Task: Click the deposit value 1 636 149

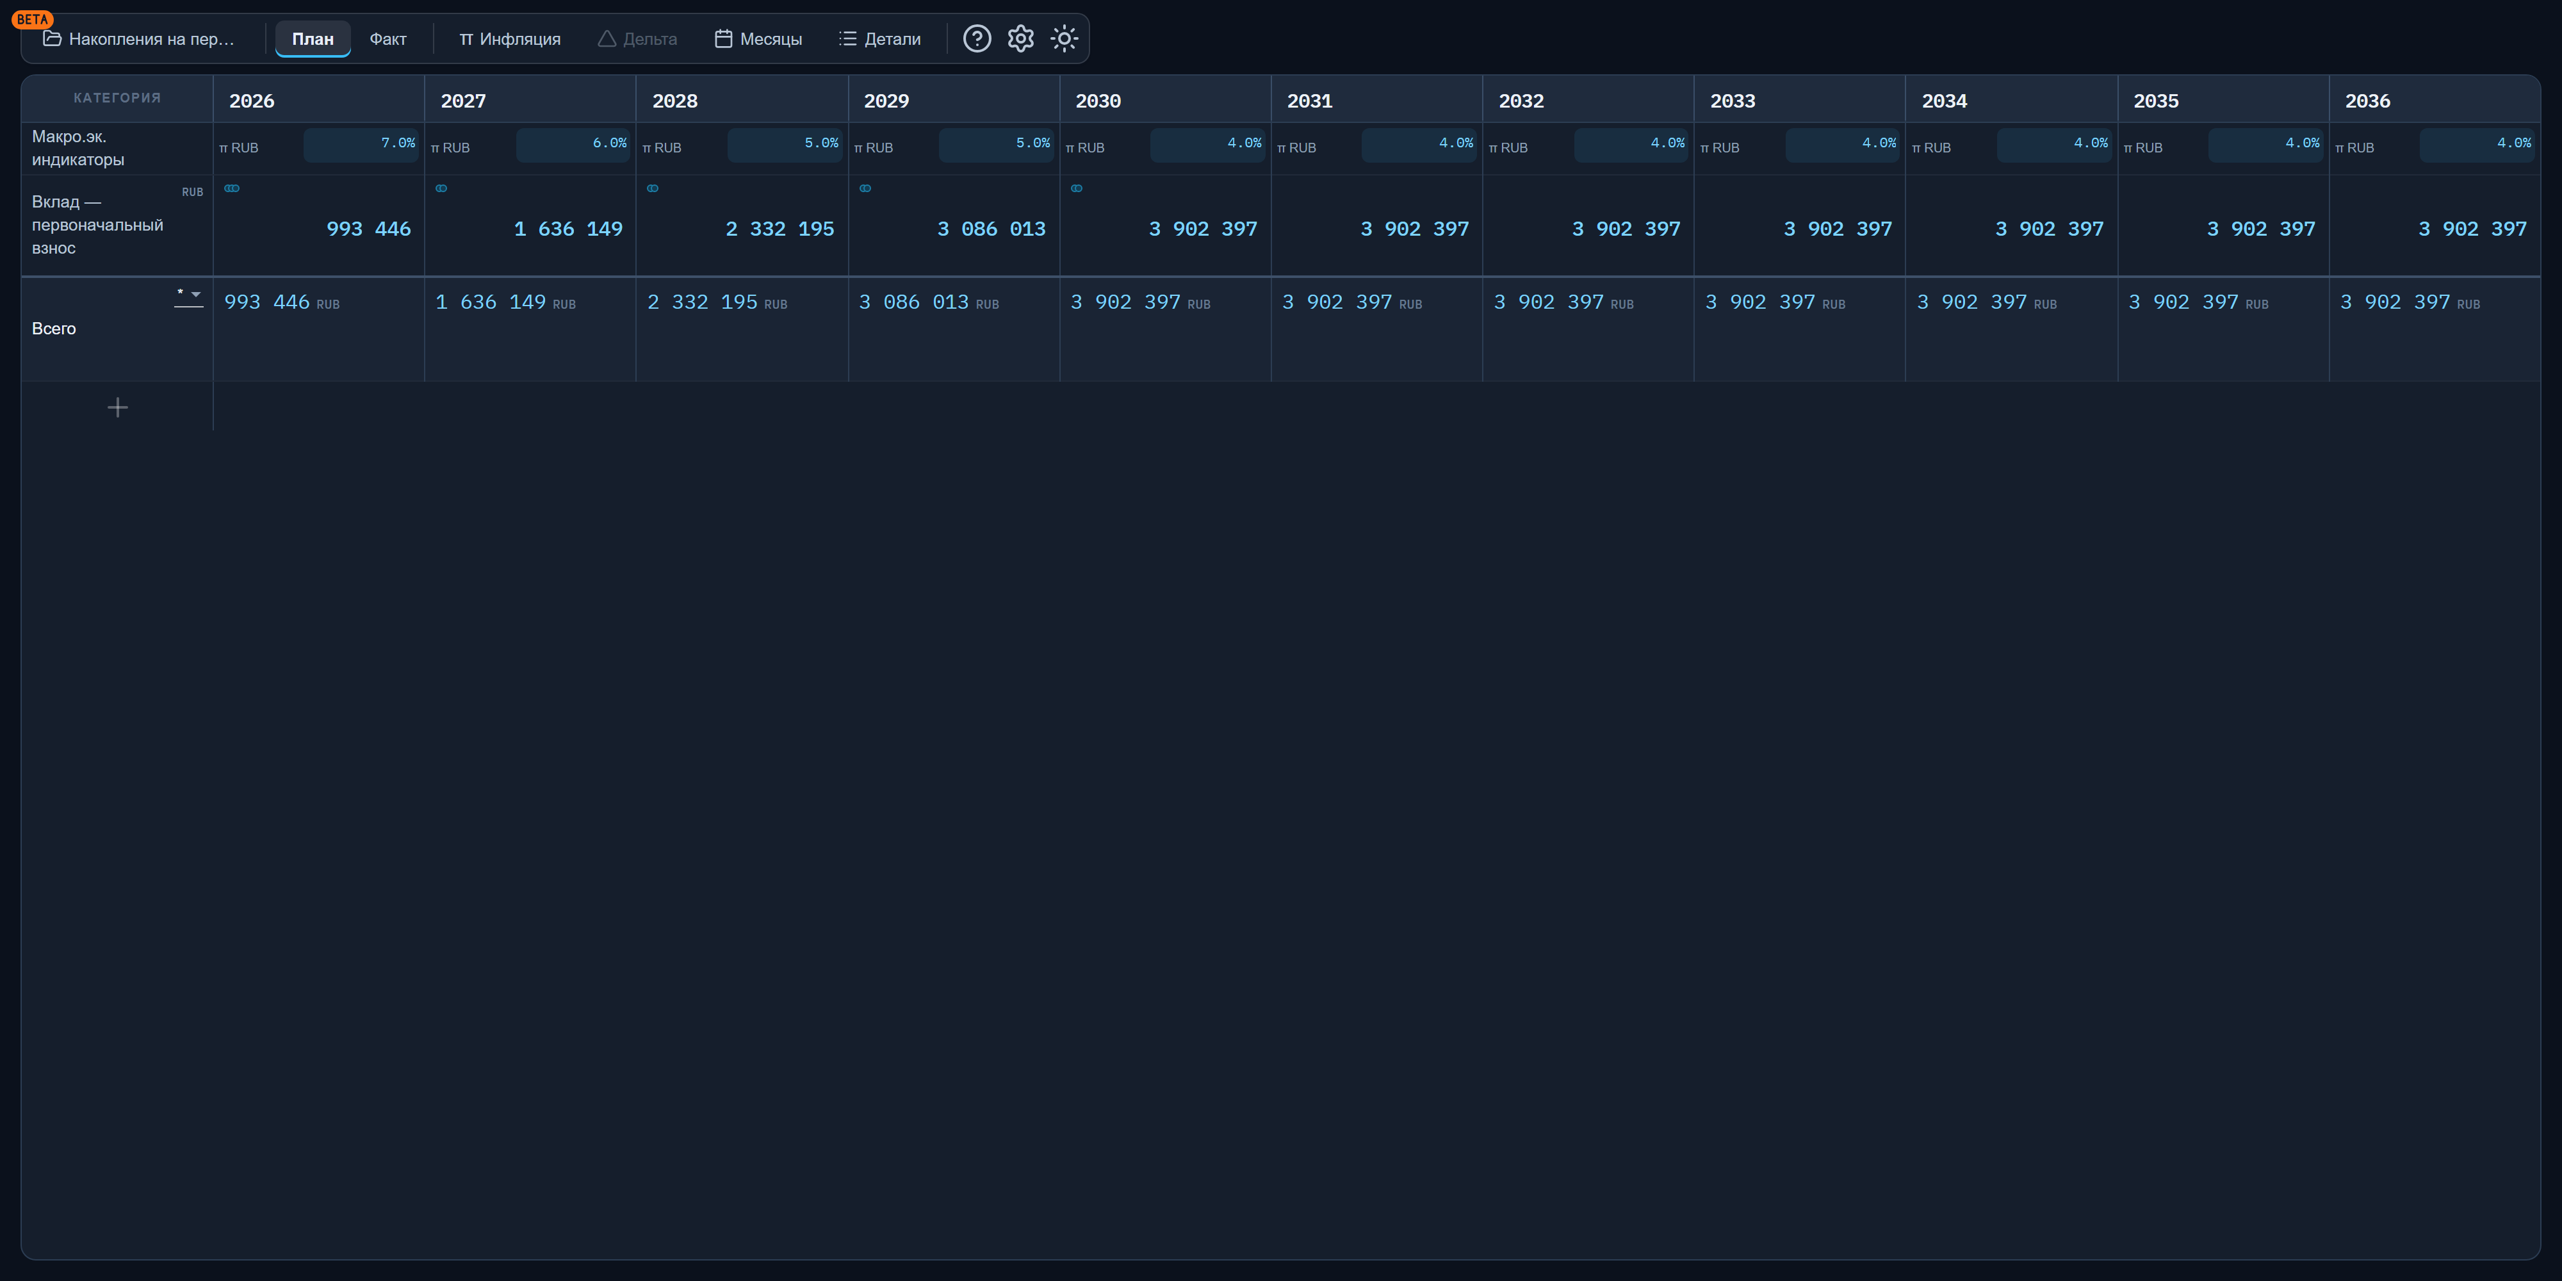Action: (569, 229)
